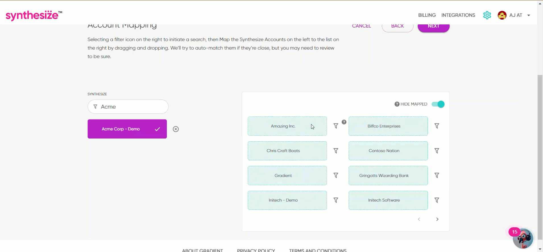Click the 15 notification badge
The width and height of the screenshot is (543, 252).
(515, 232)
